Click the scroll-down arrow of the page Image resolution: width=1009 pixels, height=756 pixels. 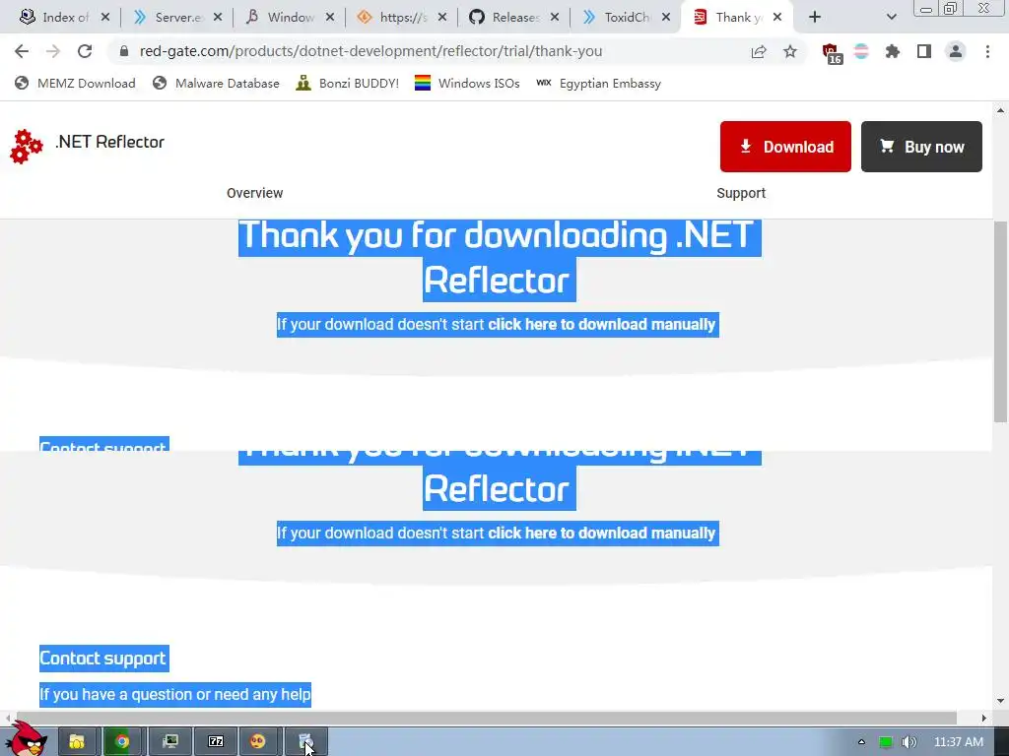coord(1000,701)
